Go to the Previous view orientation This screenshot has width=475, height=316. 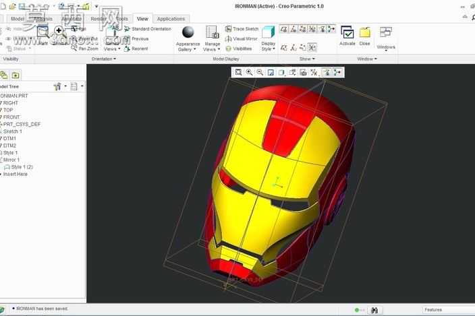(x=136, y=38)
